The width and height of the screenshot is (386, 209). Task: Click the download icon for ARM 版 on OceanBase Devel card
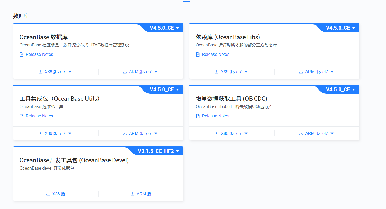coord(132,194)
